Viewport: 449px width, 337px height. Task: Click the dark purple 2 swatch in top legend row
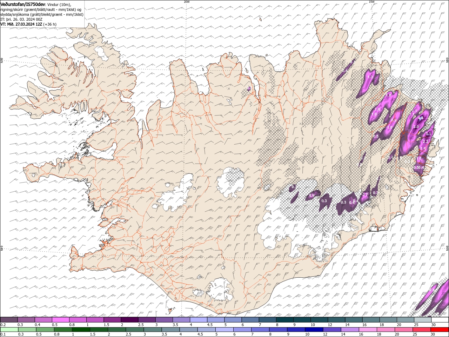(129, 320)
